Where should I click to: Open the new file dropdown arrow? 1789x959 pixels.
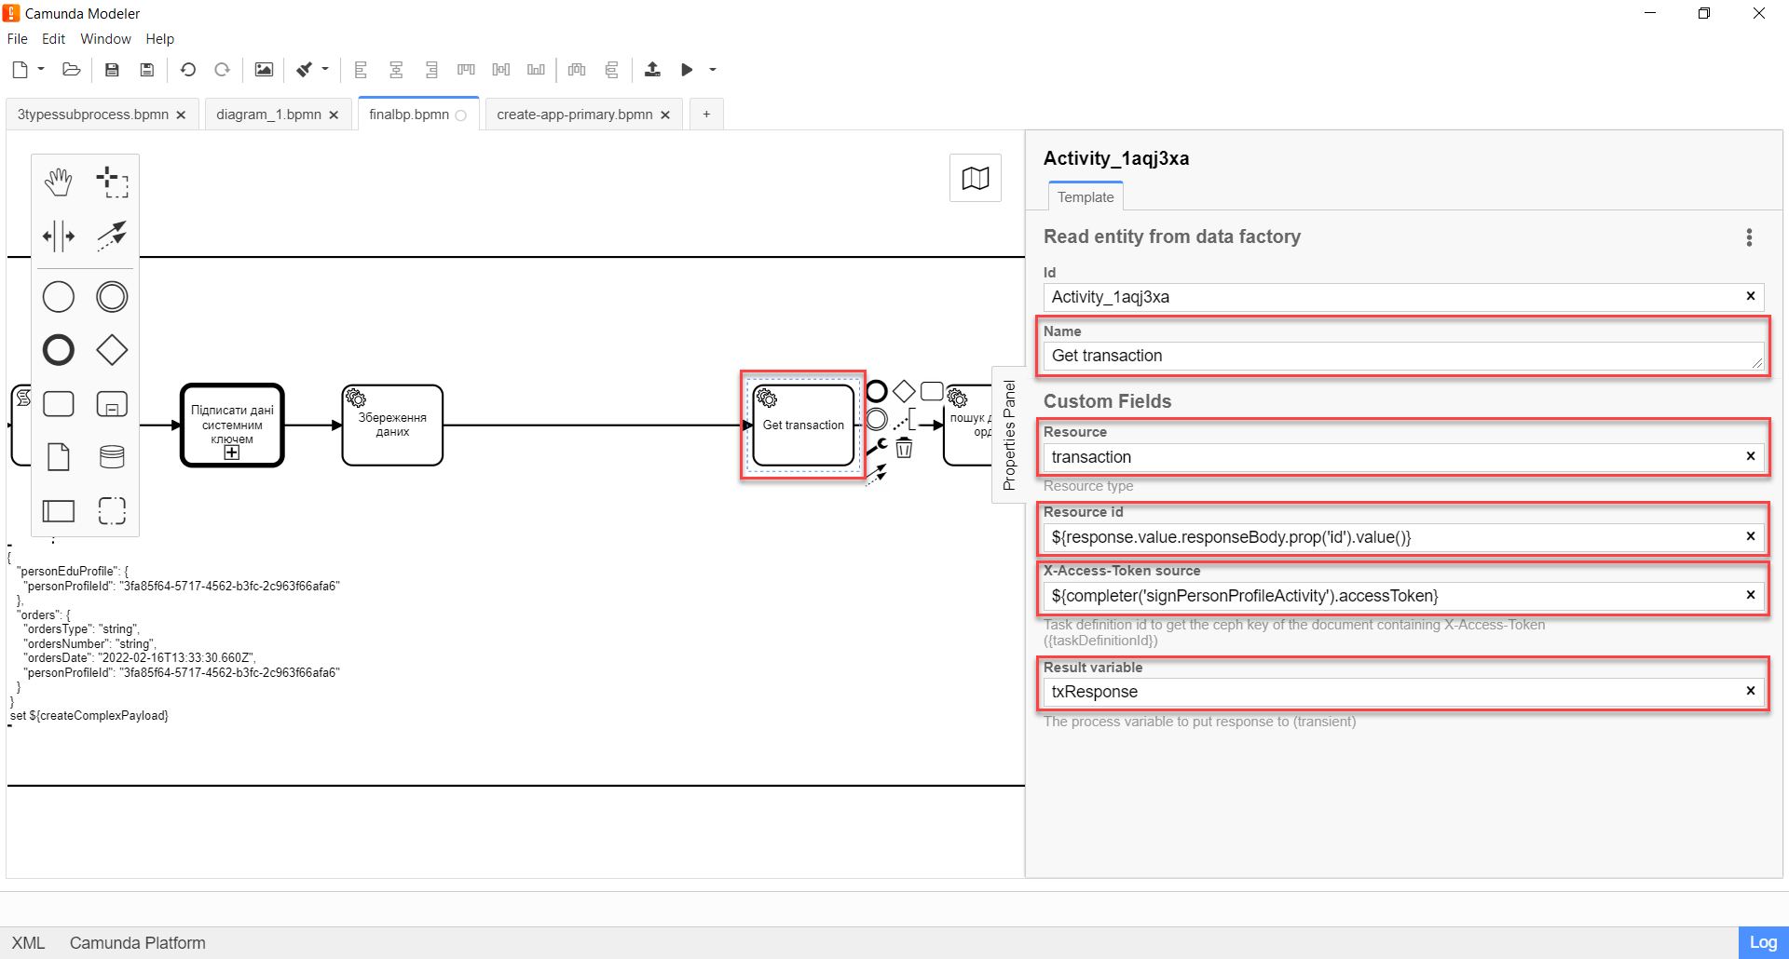pyautogui.click(x=41, y=69)
